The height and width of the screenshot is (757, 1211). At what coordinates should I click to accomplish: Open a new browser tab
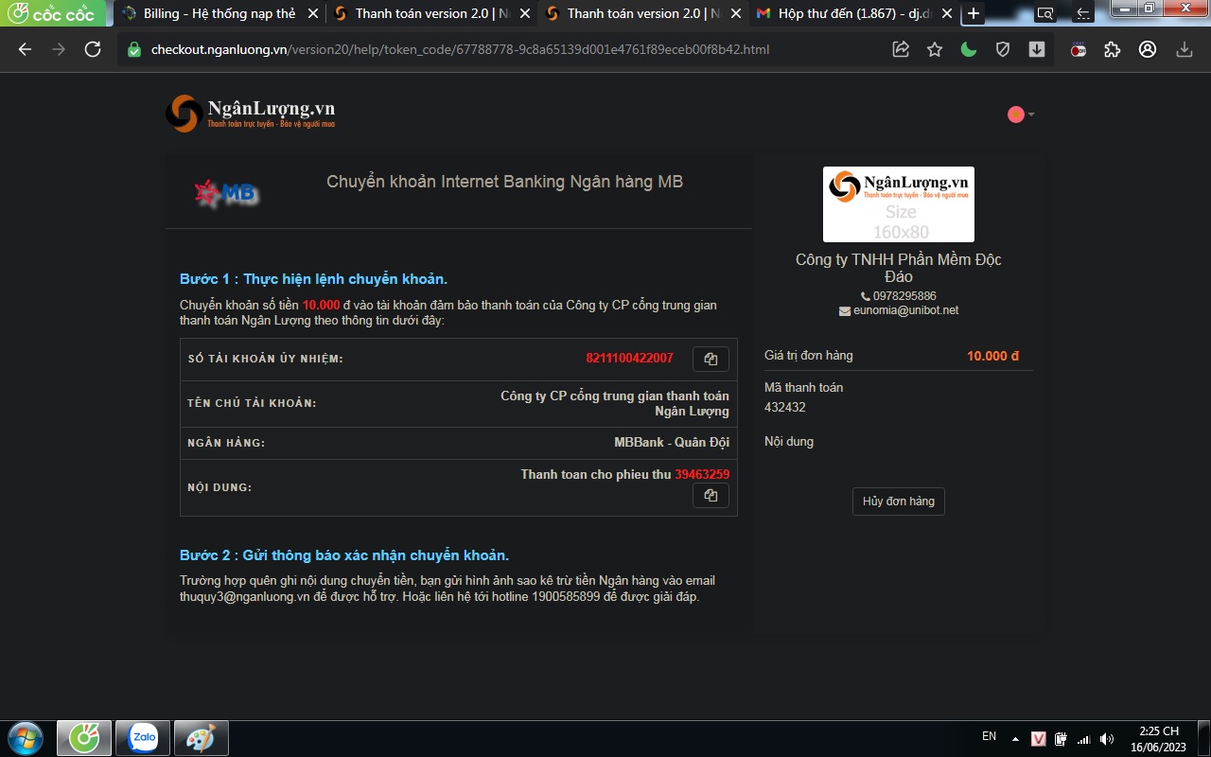973,13
